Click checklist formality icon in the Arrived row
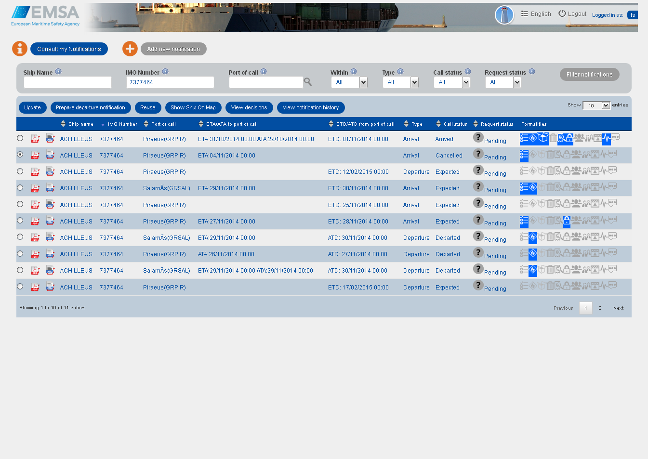The image size is (648, 459). (x=524, y=139)
